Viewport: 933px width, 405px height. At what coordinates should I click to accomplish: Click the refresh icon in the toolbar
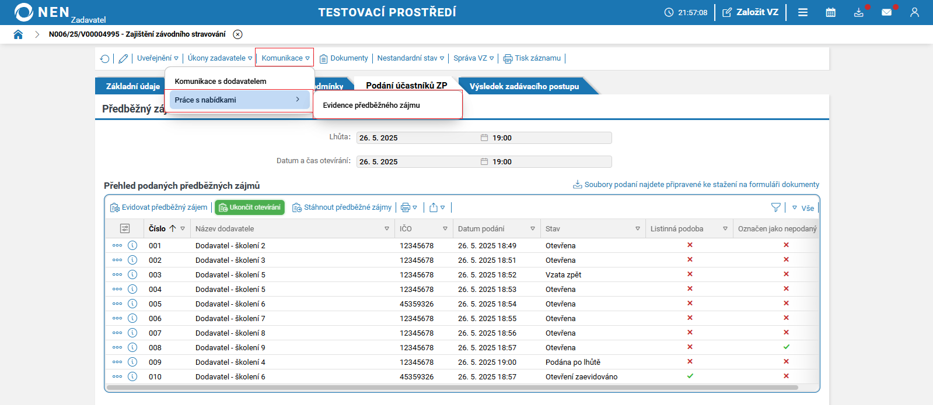[104, 58]
